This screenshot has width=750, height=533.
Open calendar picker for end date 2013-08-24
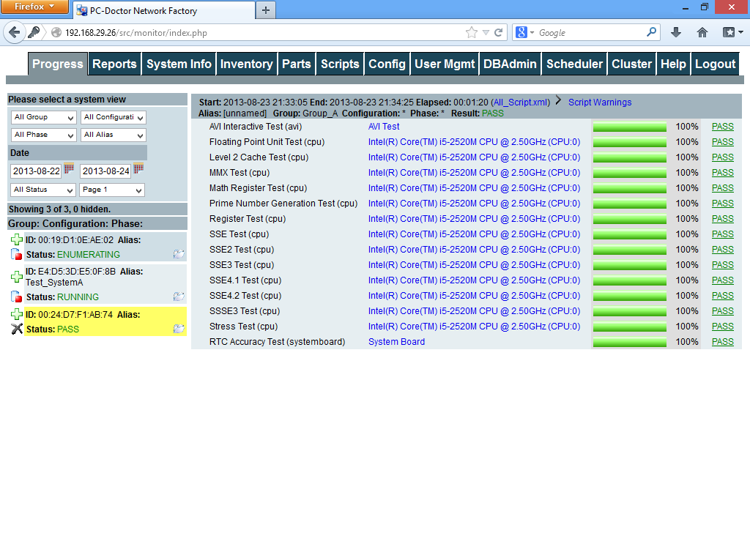[x=138, y=169]
